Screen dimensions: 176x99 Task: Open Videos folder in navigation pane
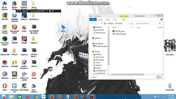[97, 68]
